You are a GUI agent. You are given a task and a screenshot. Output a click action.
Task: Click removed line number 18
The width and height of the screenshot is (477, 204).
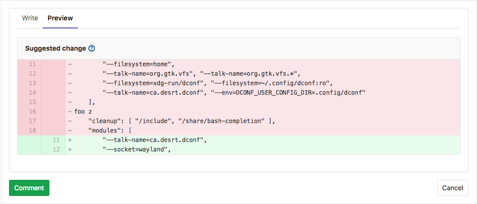[32, 130]
